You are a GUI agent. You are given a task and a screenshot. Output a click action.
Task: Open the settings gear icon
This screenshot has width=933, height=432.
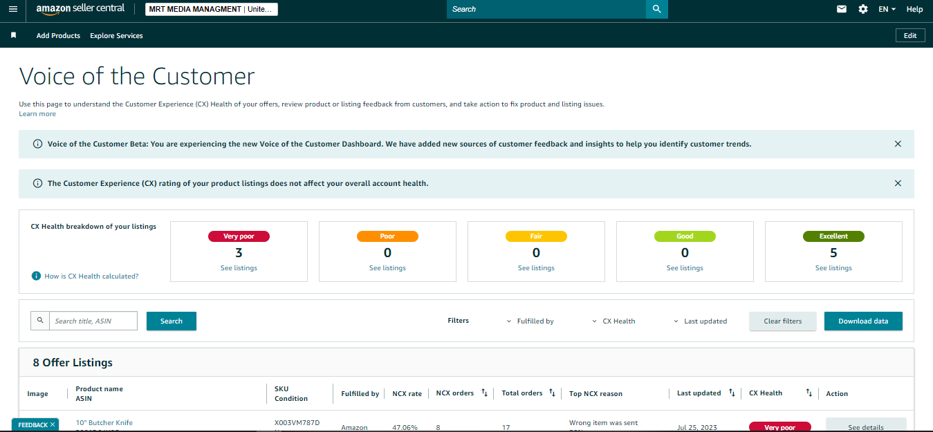(x=862, y=9)
